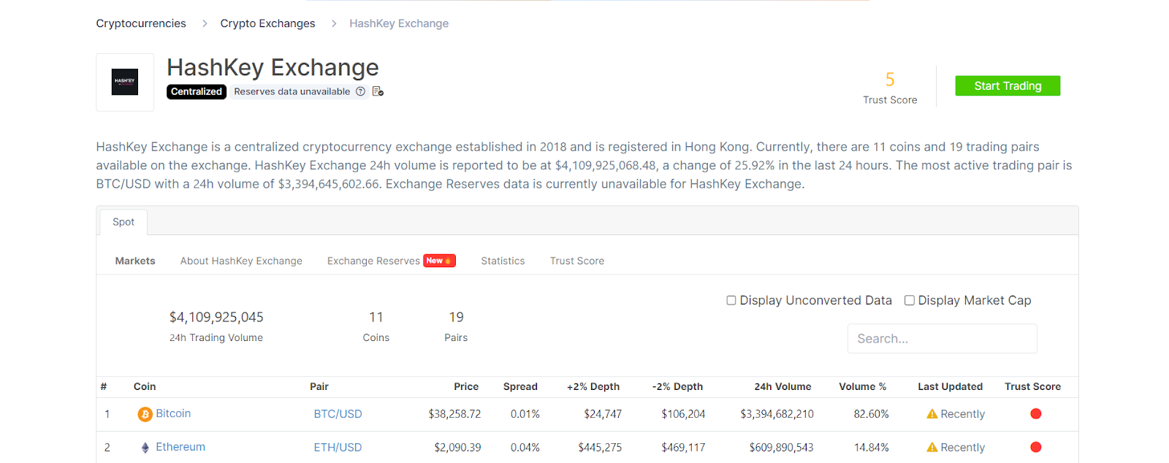
Task: Click the 24h Trading Volume label
Action: (216, 337)
